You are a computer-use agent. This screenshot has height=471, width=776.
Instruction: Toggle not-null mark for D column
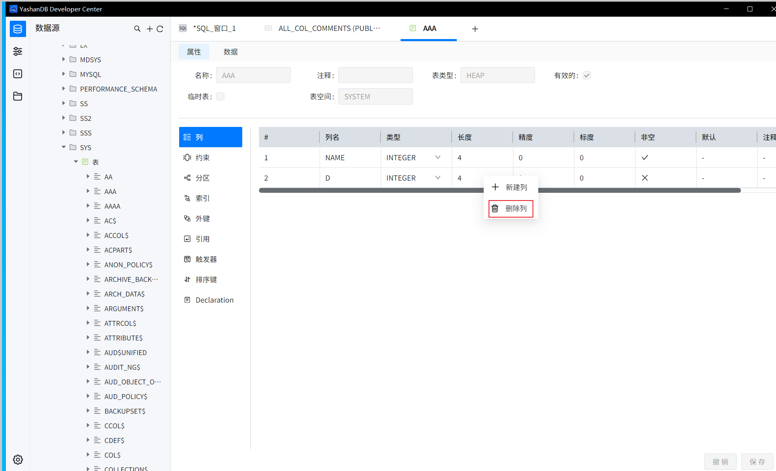point(645,178)
